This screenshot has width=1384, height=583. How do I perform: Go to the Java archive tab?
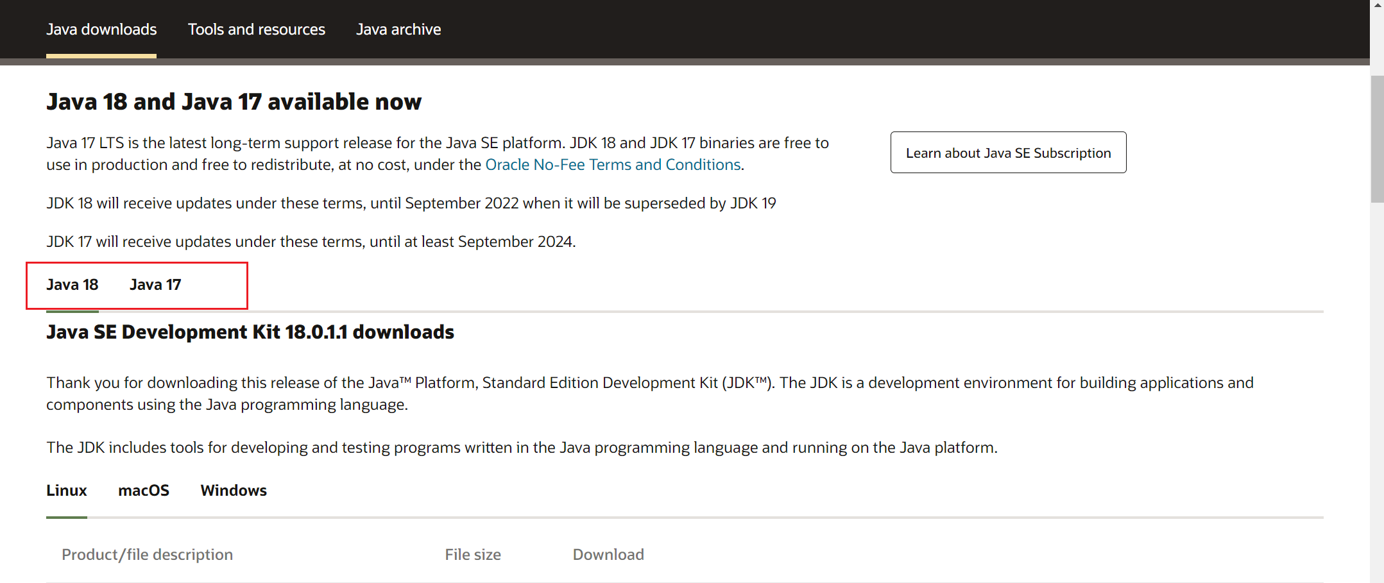pyautogui.click(x=398, y=30)
